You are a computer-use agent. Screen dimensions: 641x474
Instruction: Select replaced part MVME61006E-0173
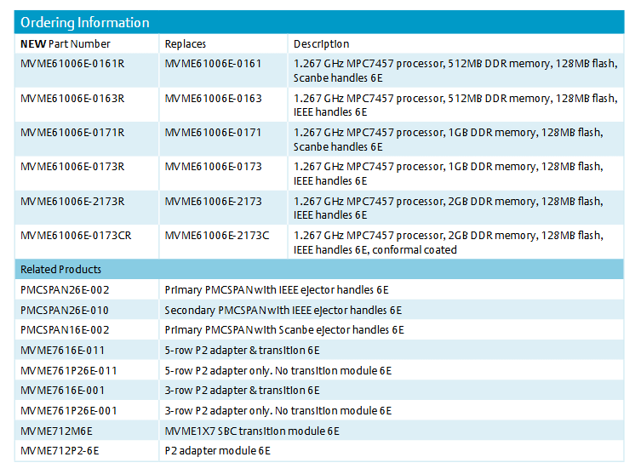click(213, 167)
